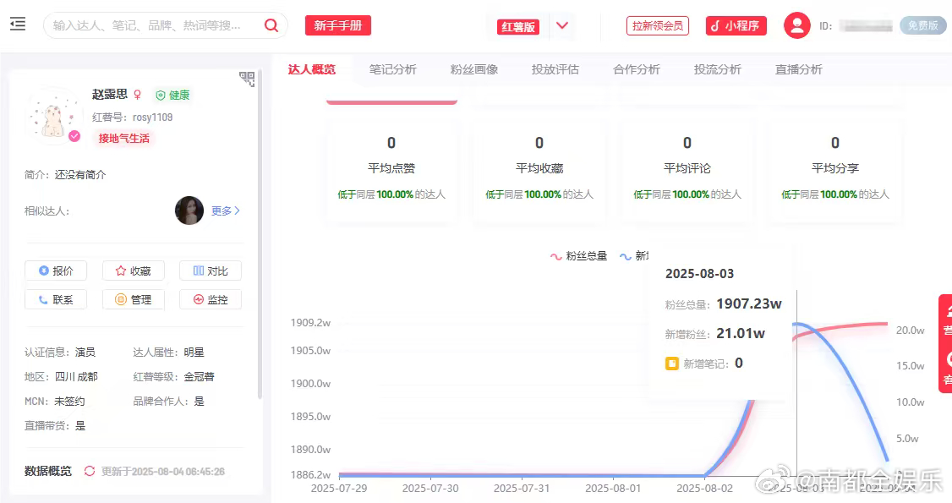Switch to 投放评估 tab
Screen dimensions: 952x503
pyautogui.click(x=555, y=69)
